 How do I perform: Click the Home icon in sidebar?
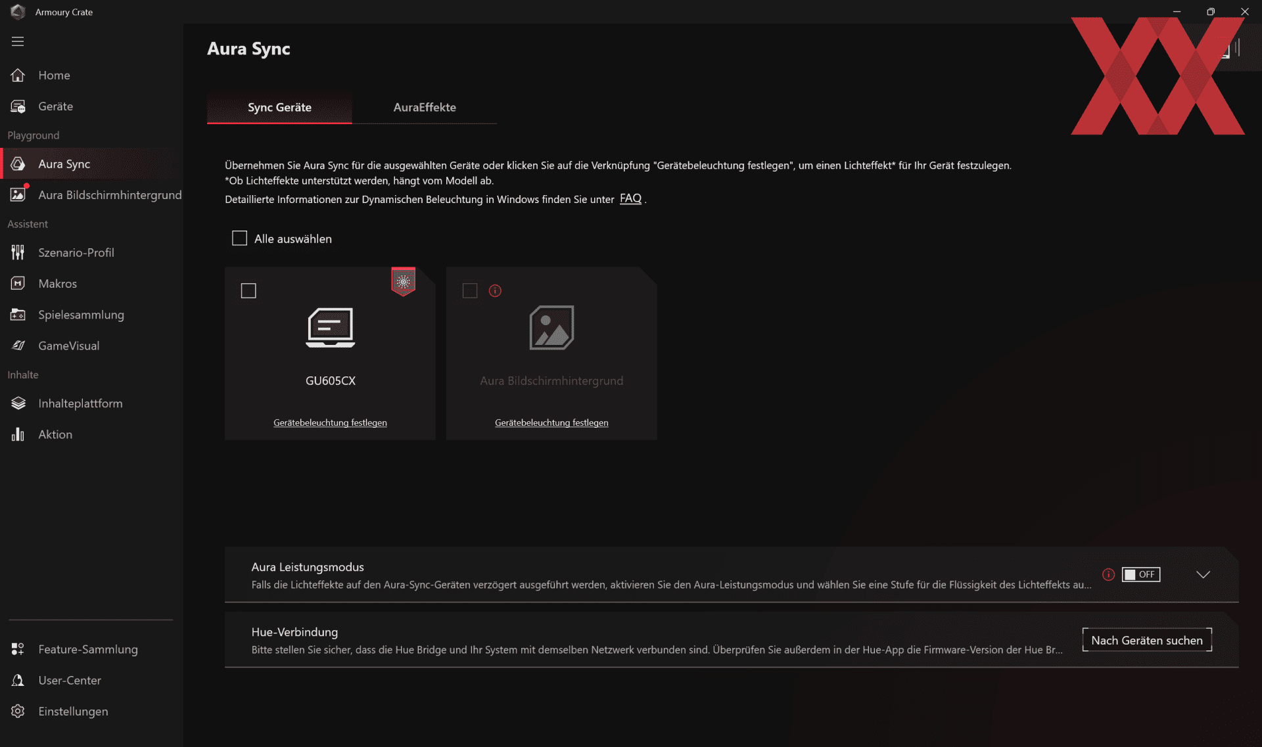[18, 75]
